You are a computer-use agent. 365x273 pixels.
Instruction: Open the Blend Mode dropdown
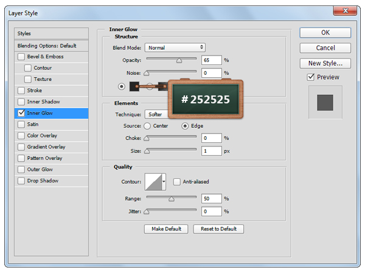[175, 47]
